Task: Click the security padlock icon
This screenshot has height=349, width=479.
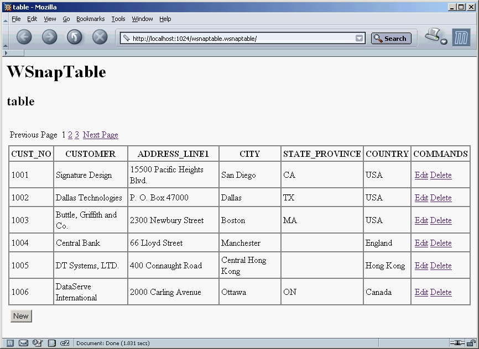Action: [x=471, y=343]
